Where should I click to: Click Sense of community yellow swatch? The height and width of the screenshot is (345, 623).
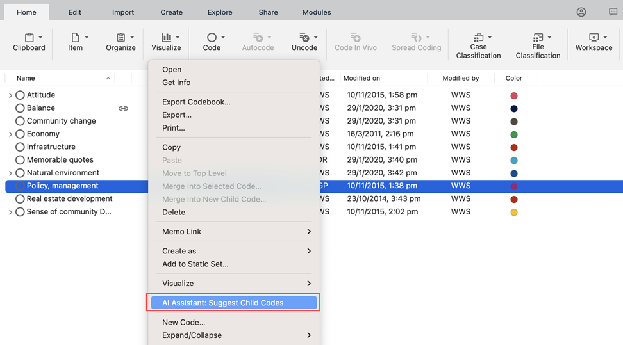[514, 213]
